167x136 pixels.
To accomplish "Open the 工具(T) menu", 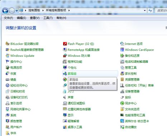I will pos(48,18).
